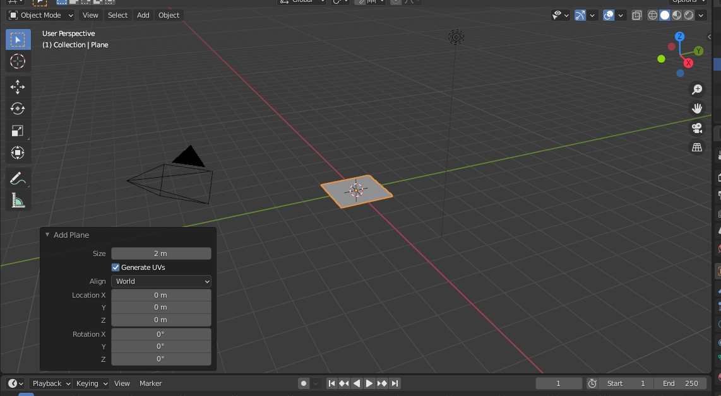Switch to Solid viewport shading
This screenshot has height=396, width=721.
click(664, 15)
